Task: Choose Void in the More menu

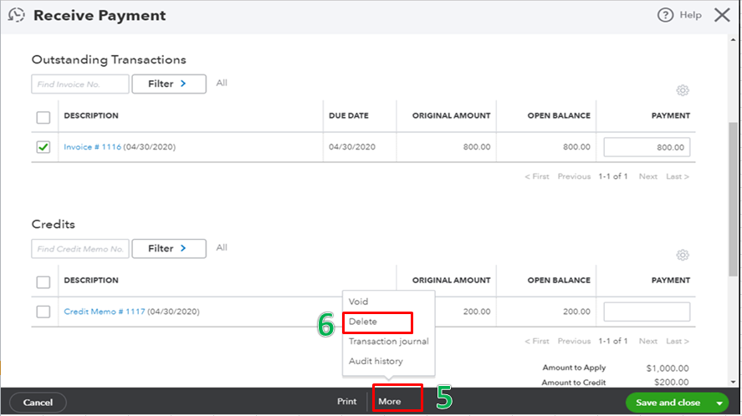Action: pyautogui.click(x=358, y=302)
